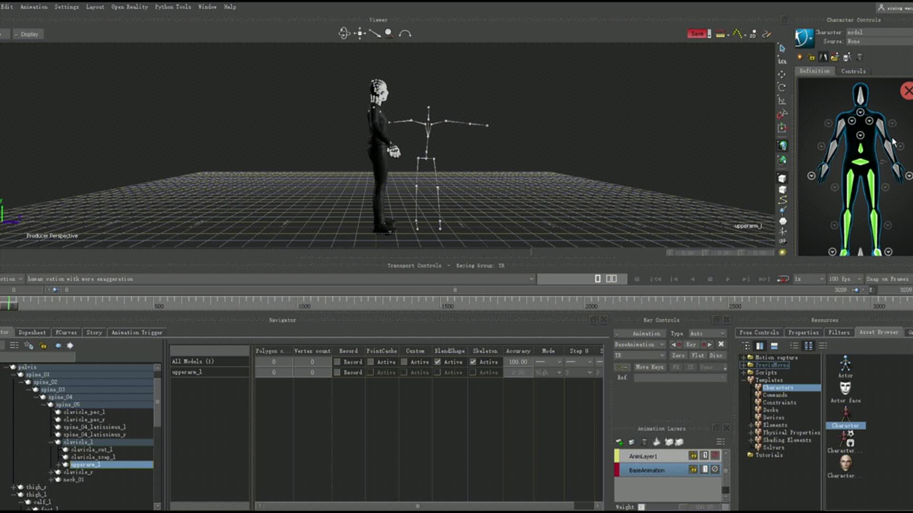Activate the Translate tool in viewer toolbar

tap(782, 74)
